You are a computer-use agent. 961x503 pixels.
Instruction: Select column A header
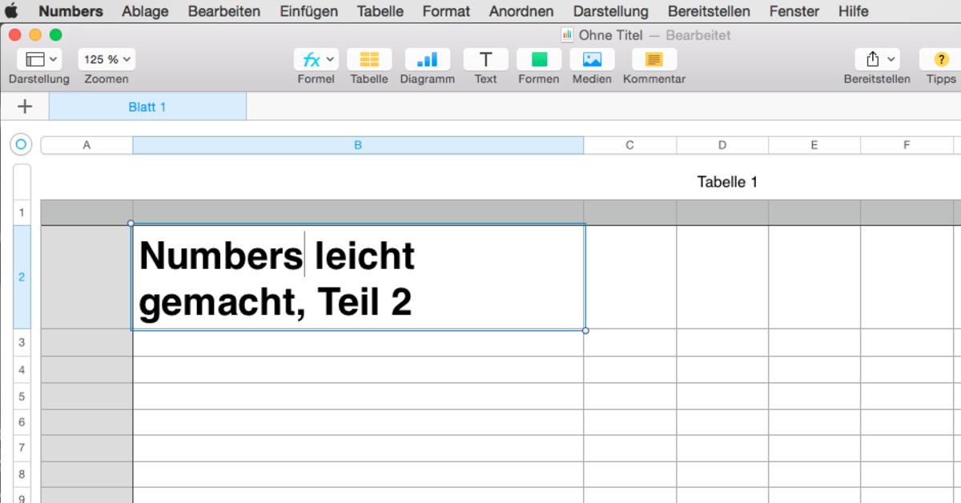pos(86,145)
